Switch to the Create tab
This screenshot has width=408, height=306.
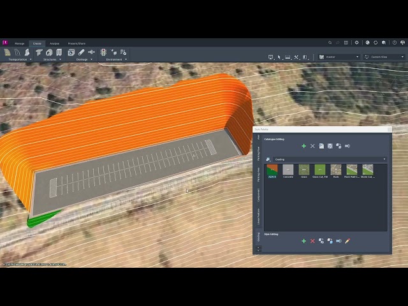click(37, 43)
